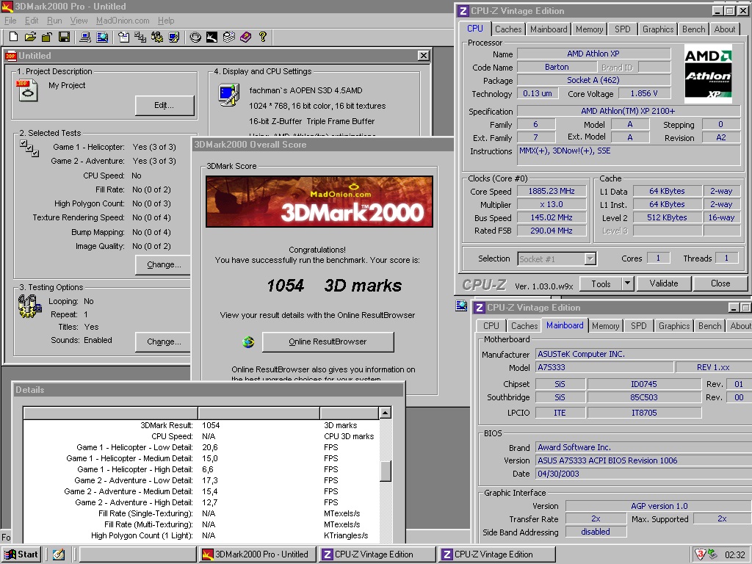The height and width of the screenshot is (564, 752).
Task: Click the first CPU-Z Vintage Edition taskbar button
Action: pyautogui.click(x=376, y=554)
